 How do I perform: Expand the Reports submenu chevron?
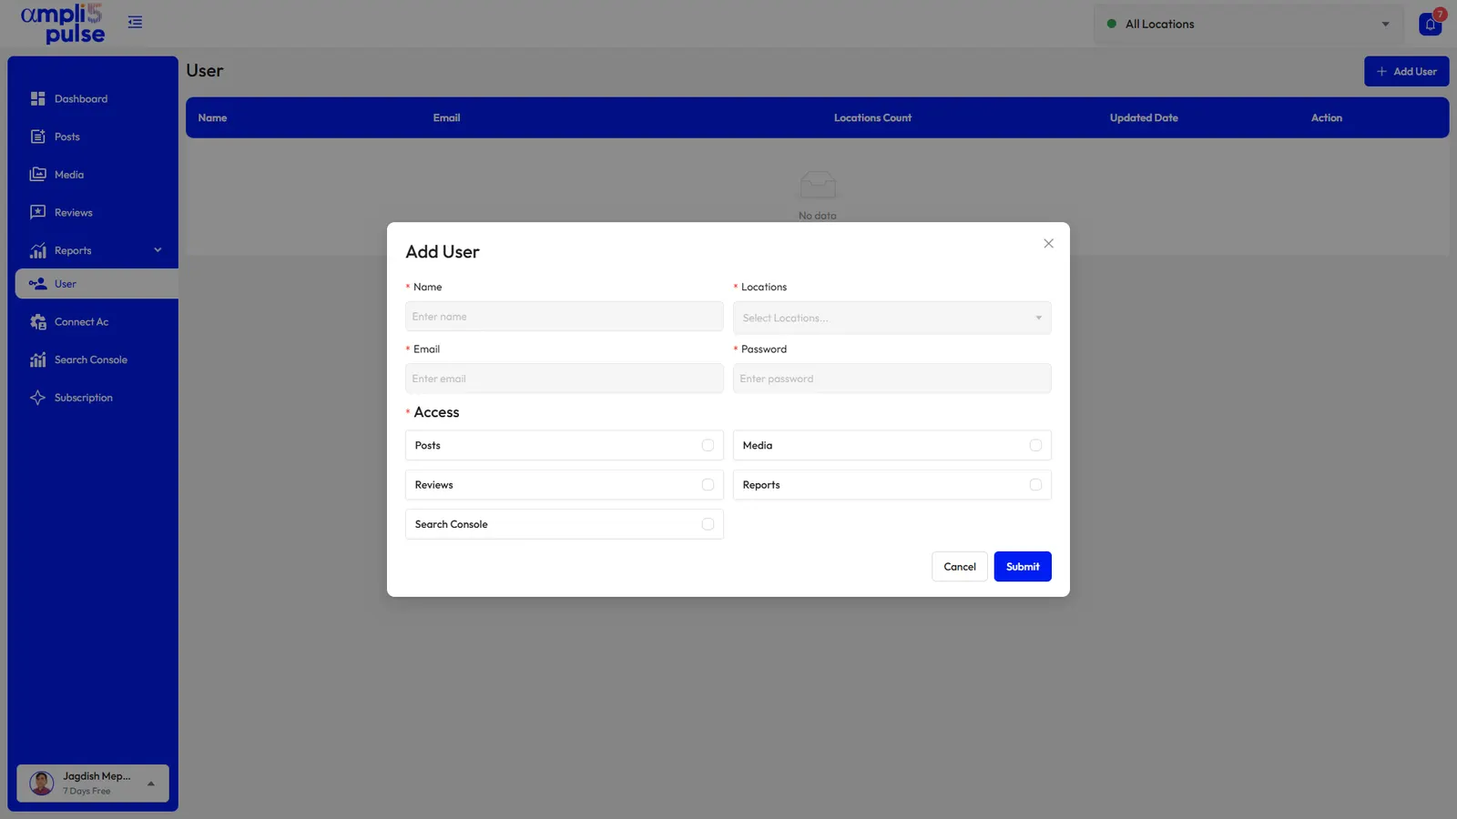[158, 250]
